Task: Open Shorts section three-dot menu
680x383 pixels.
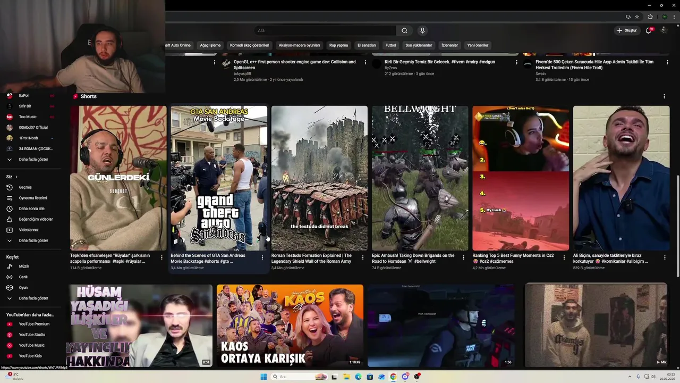Action: coord(664,96)
